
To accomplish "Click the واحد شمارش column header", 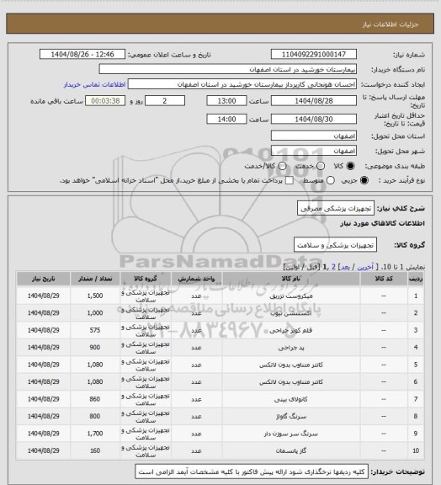I will pos(196,279).
